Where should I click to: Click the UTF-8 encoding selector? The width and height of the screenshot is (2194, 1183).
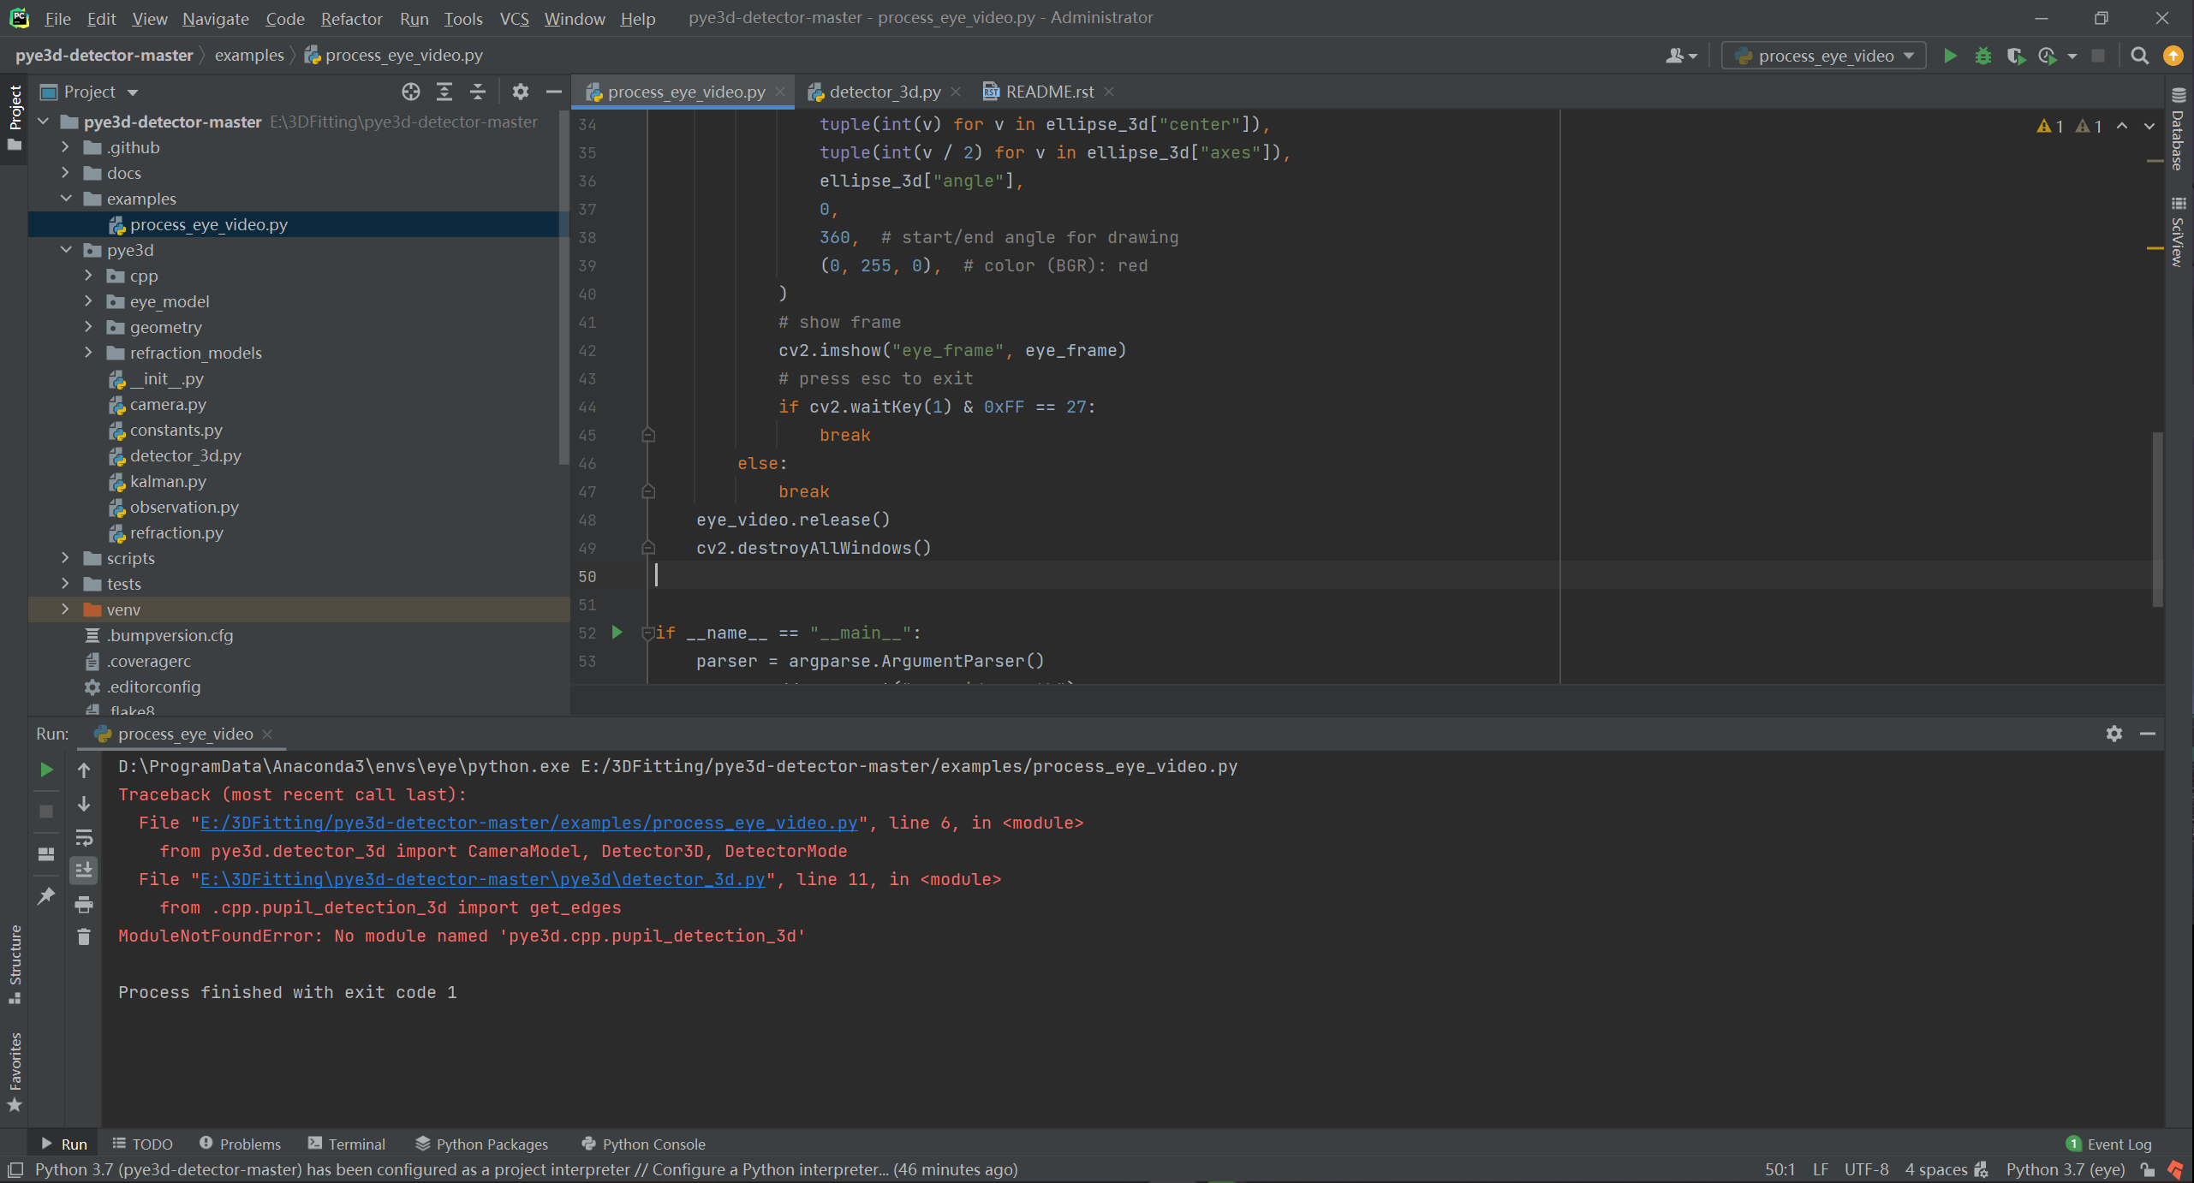click(1866, 1169)
